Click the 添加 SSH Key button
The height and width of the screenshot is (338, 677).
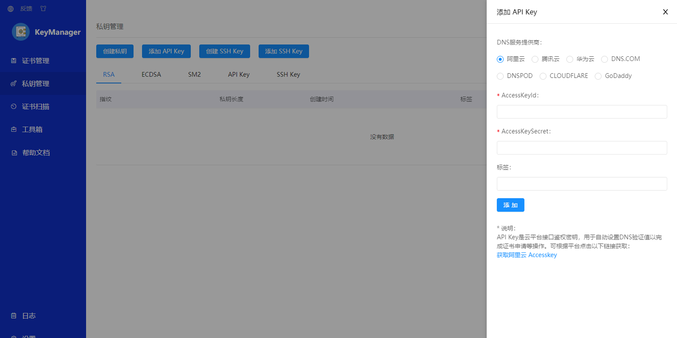(283, 51)
